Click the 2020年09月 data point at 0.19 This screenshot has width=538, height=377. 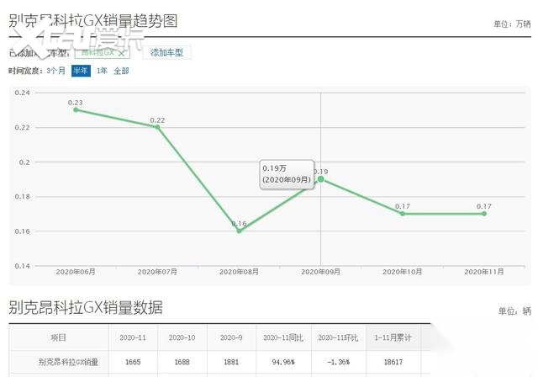[320, 178]
